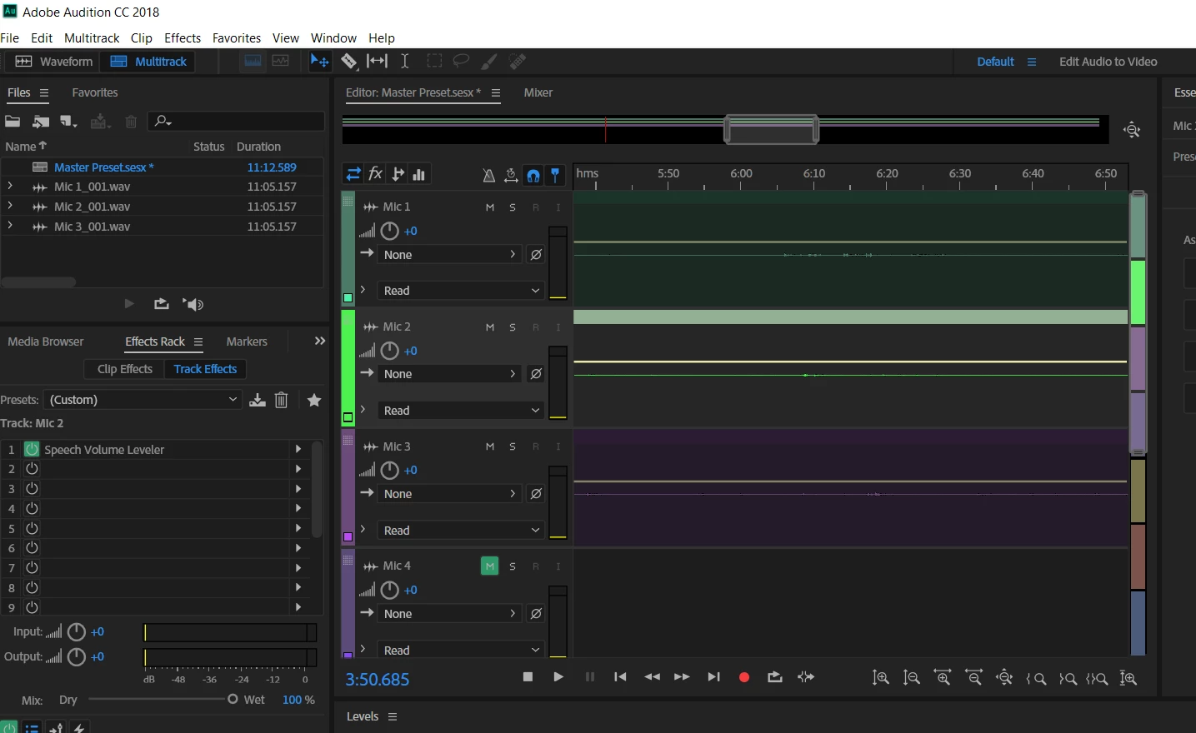The image size is (1196, 733).
Task: Stop playback
Action: [528, 677]
